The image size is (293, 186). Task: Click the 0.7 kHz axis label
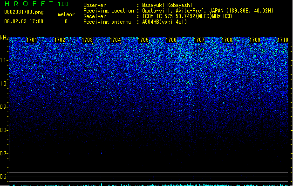4,153
